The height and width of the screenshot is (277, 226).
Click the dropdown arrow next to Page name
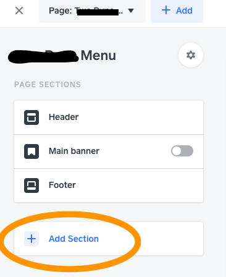point(131,11)
